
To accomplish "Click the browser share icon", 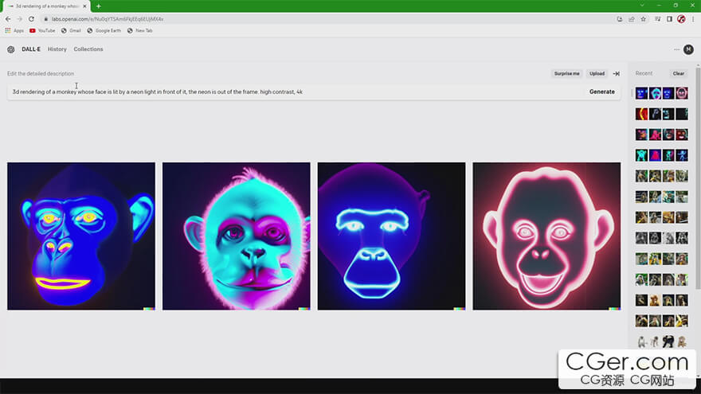I will pos(632,19).
